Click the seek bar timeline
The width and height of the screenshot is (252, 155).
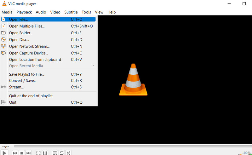pyautogui.click(x=126, y=146)
